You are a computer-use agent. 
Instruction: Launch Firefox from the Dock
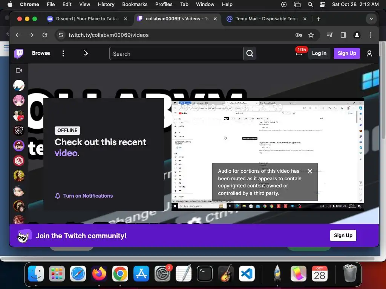pyautogui.click(x=99, y=274)
